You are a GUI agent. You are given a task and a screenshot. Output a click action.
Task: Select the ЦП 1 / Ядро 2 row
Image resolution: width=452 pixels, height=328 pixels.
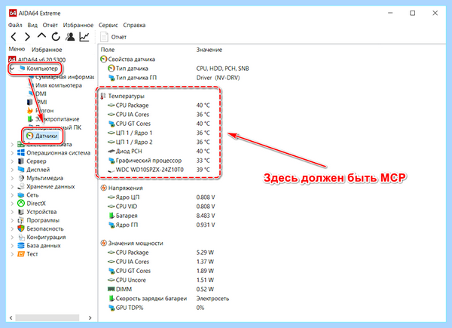click(159, 142)
